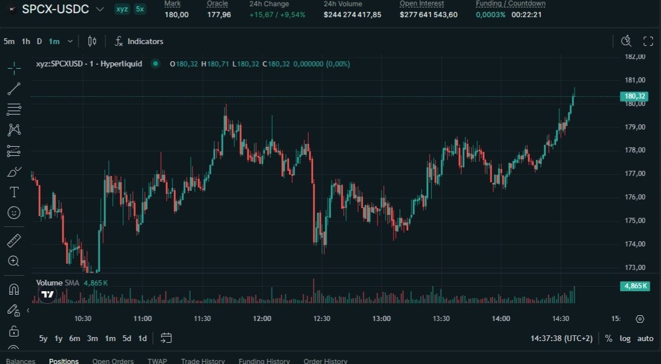Enter fullscreen chart mode
661x364 pixels.
[648, 41]
